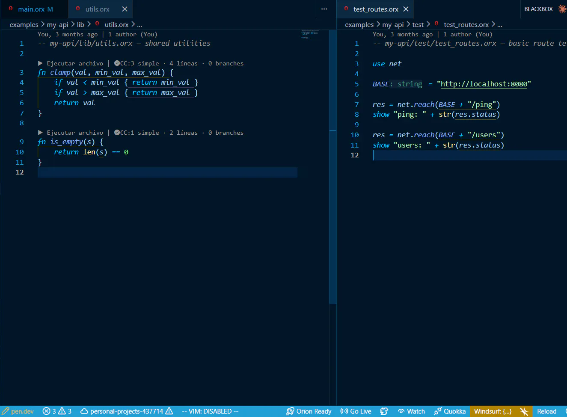The height and width of the screenshot is (417, 567).
Task: Click the localhost:8080 URL string
Action: [x=484, y=84]
